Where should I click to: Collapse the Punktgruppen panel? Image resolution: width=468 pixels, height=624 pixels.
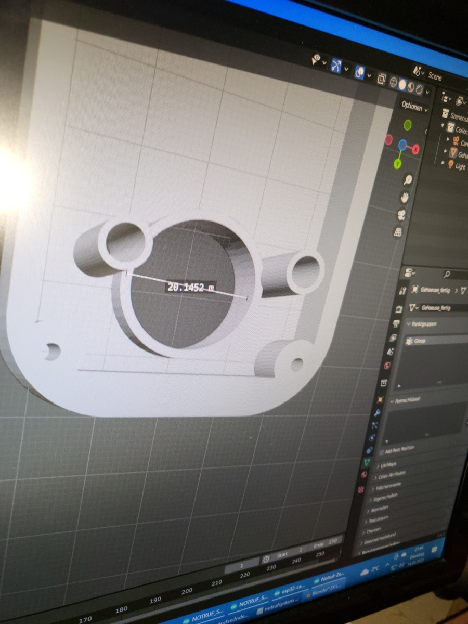tap(409, 323)
